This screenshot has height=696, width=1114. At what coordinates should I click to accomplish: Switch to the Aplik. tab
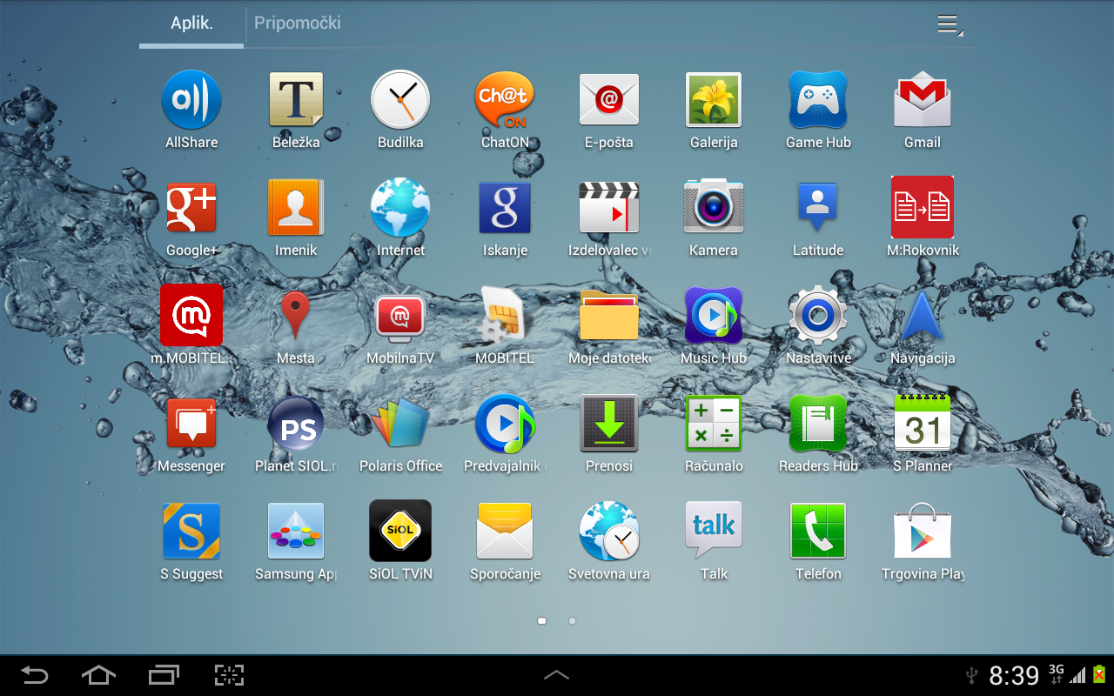[x=191, y=23]
